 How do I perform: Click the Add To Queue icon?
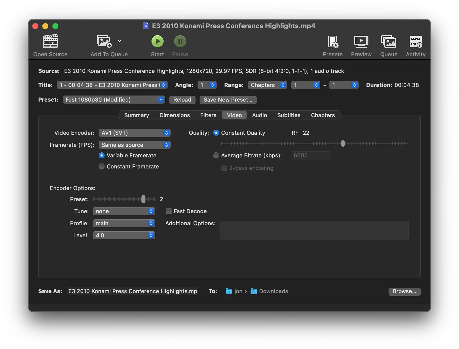[104, 41]
